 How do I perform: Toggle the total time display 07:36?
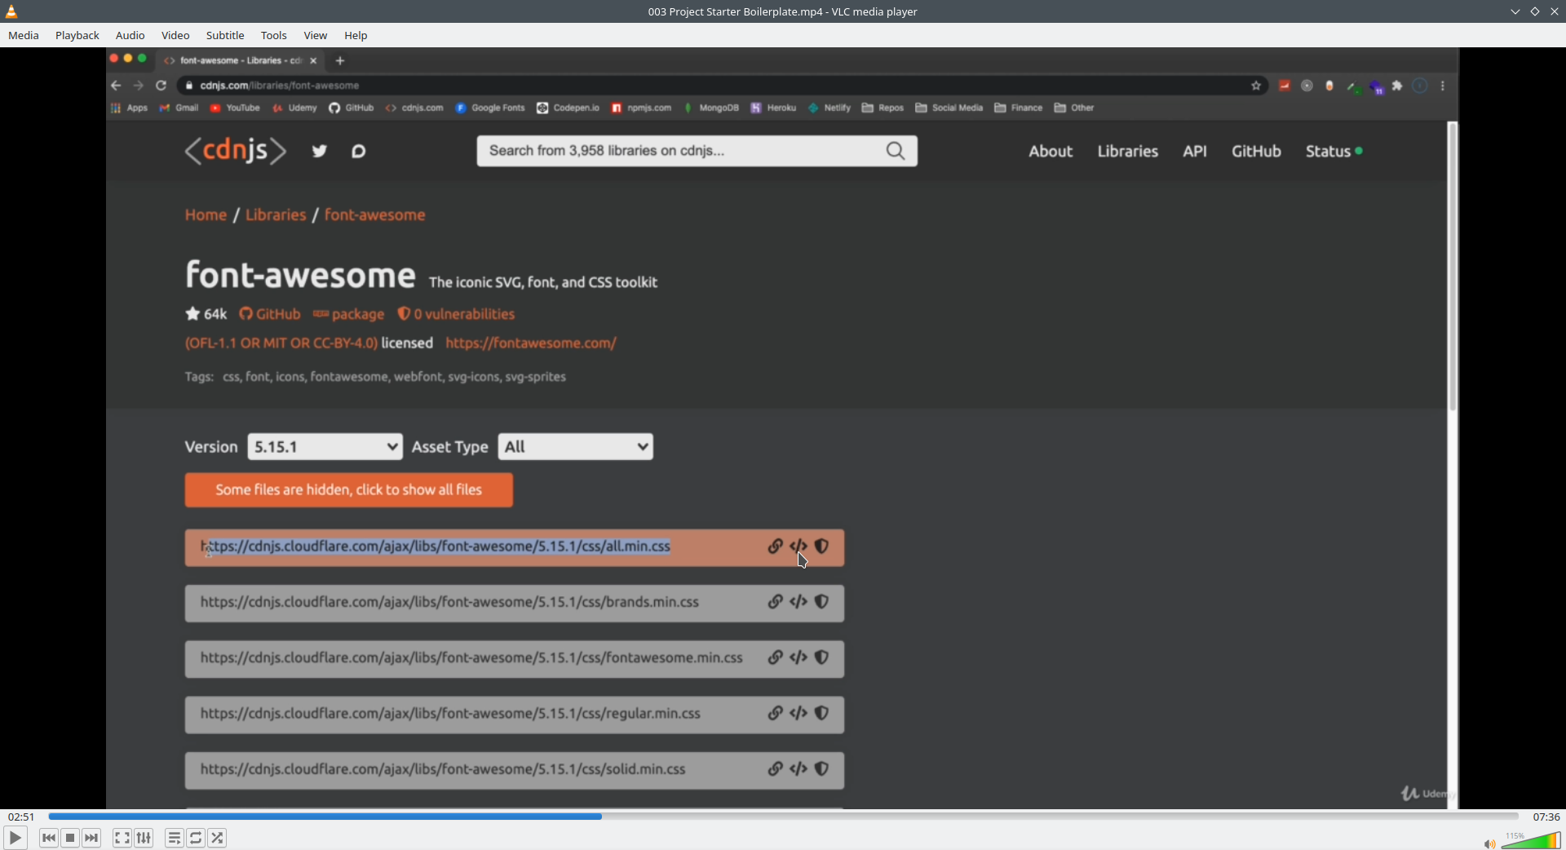click(x=1546, y=817)
